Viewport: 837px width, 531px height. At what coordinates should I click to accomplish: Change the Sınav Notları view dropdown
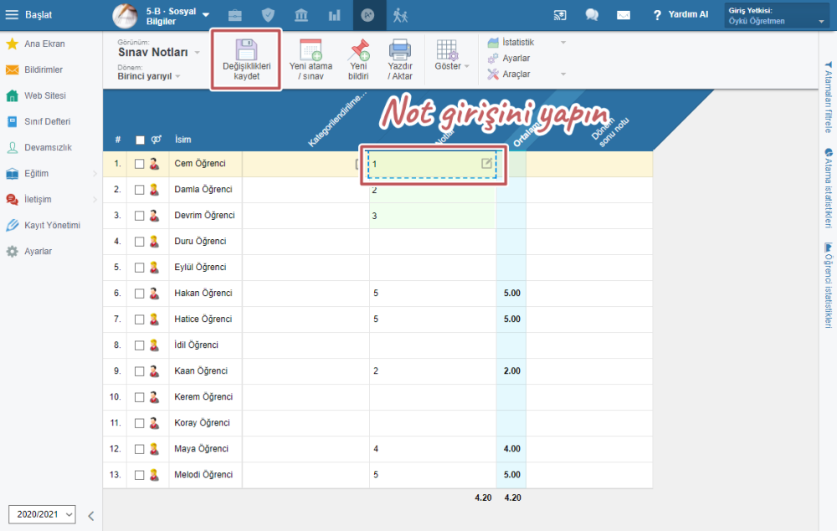[158, 52]
